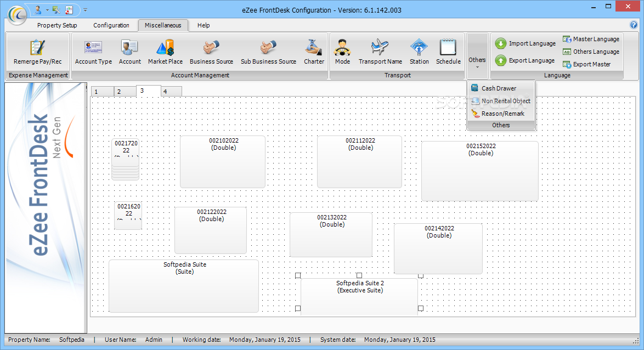Select Softpedia Suite 2 Executive Suite box
This screenshot has height=350, width=644.
[x=359, y=297]
